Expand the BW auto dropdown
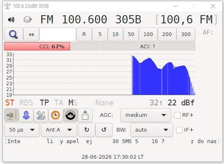224x164 pixels. [152, 130]
